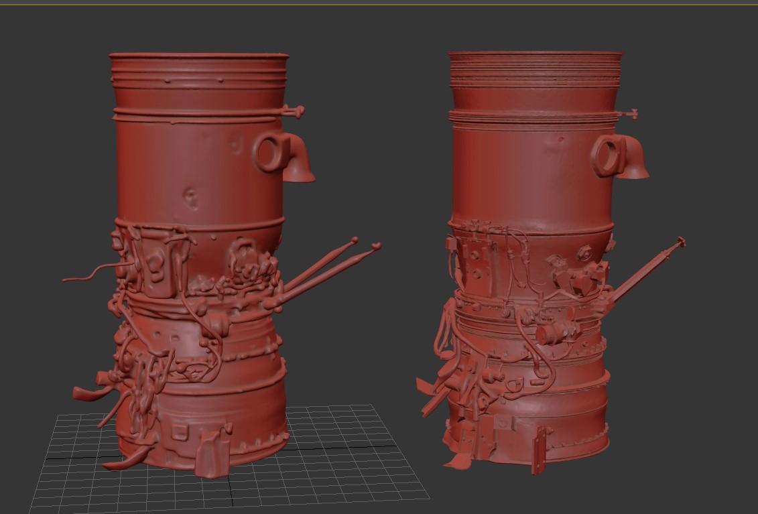Pick the curved fin at left model's lower side
The image size is (758, 514).
[x=90, y=392]
